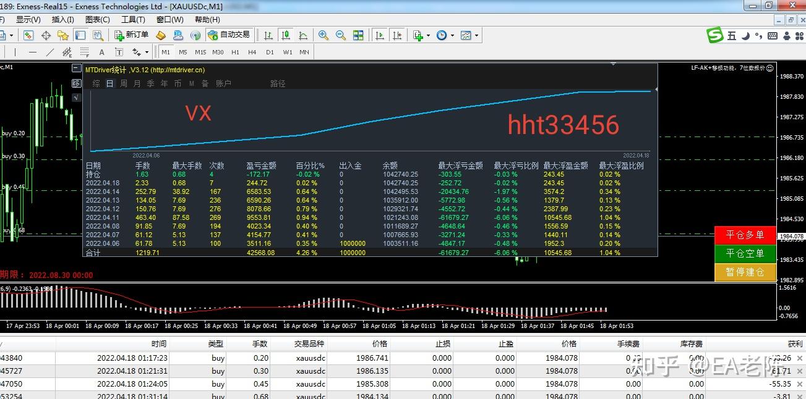806x399 pixels.
Task: Toggle the Terminal panel icon
Action: pos(80,35)
